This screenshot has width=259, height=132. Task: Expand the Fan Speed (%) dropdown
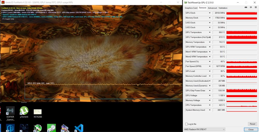(x=210, y=62)
